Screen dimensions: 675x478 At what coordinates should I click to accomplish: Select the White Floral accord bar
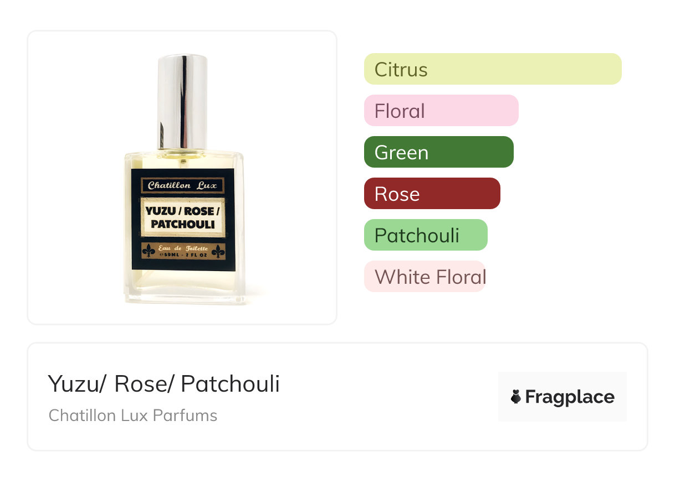(425, 277)
